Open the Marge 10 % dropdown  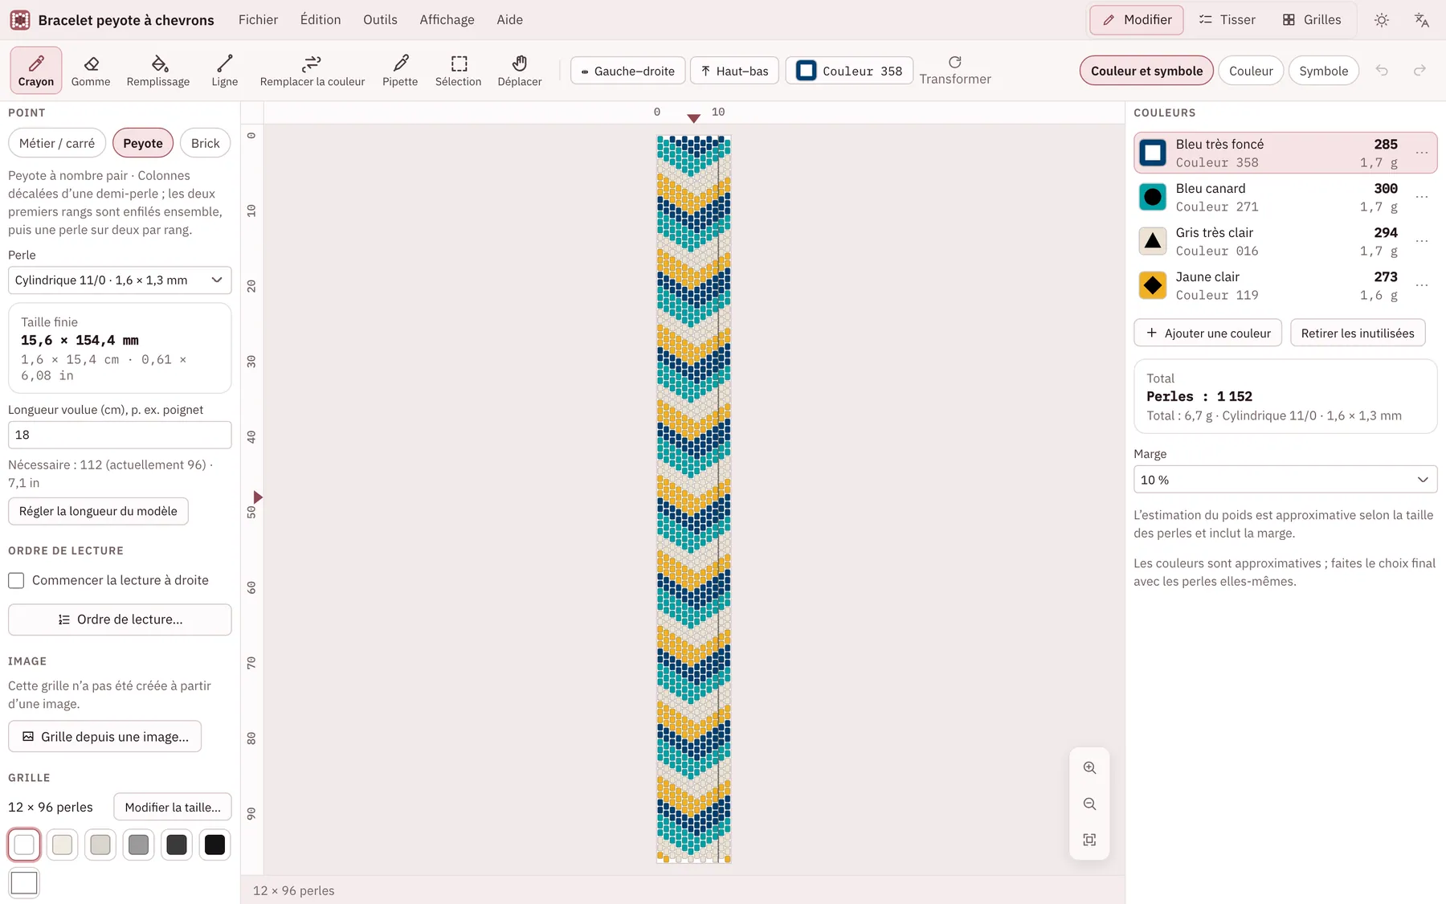pos(1285,480)
